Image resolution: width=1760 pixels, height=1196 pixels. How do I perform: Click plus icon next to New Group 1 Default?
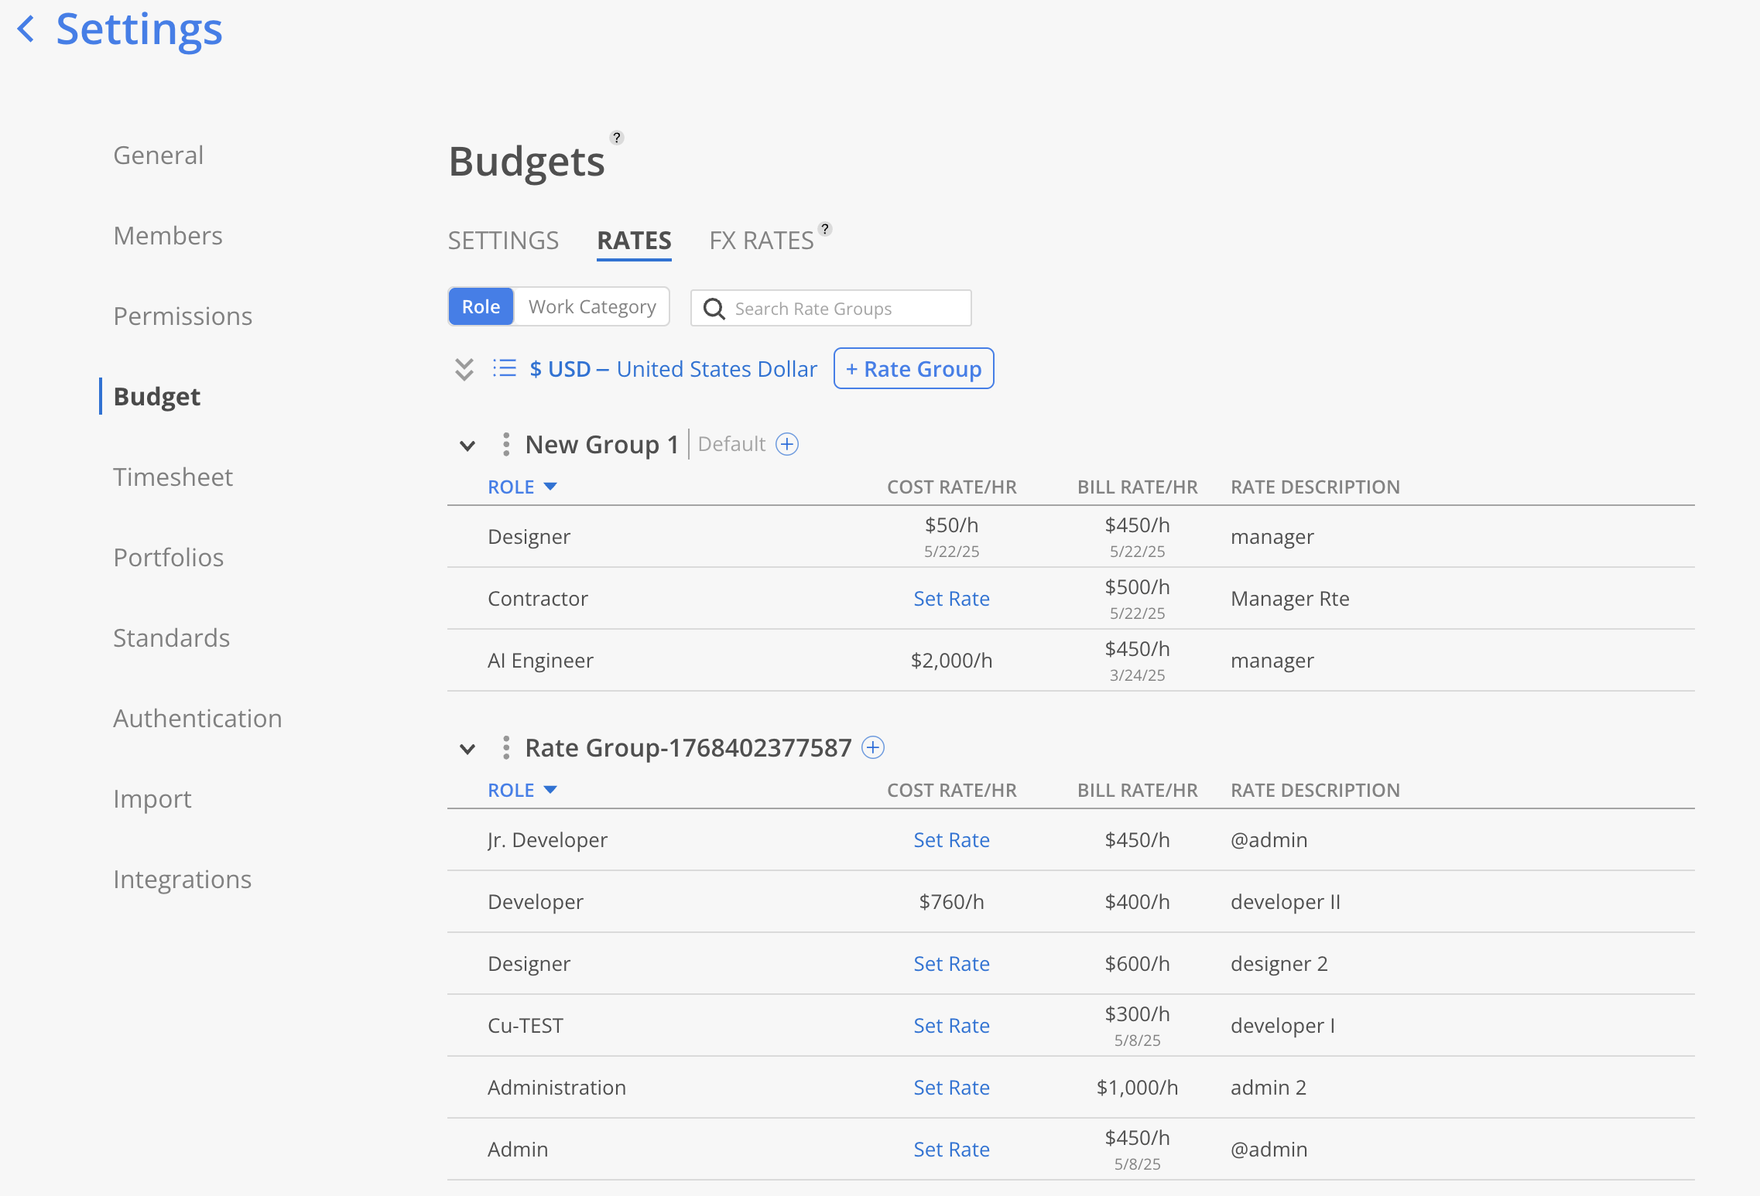[787, 444]
